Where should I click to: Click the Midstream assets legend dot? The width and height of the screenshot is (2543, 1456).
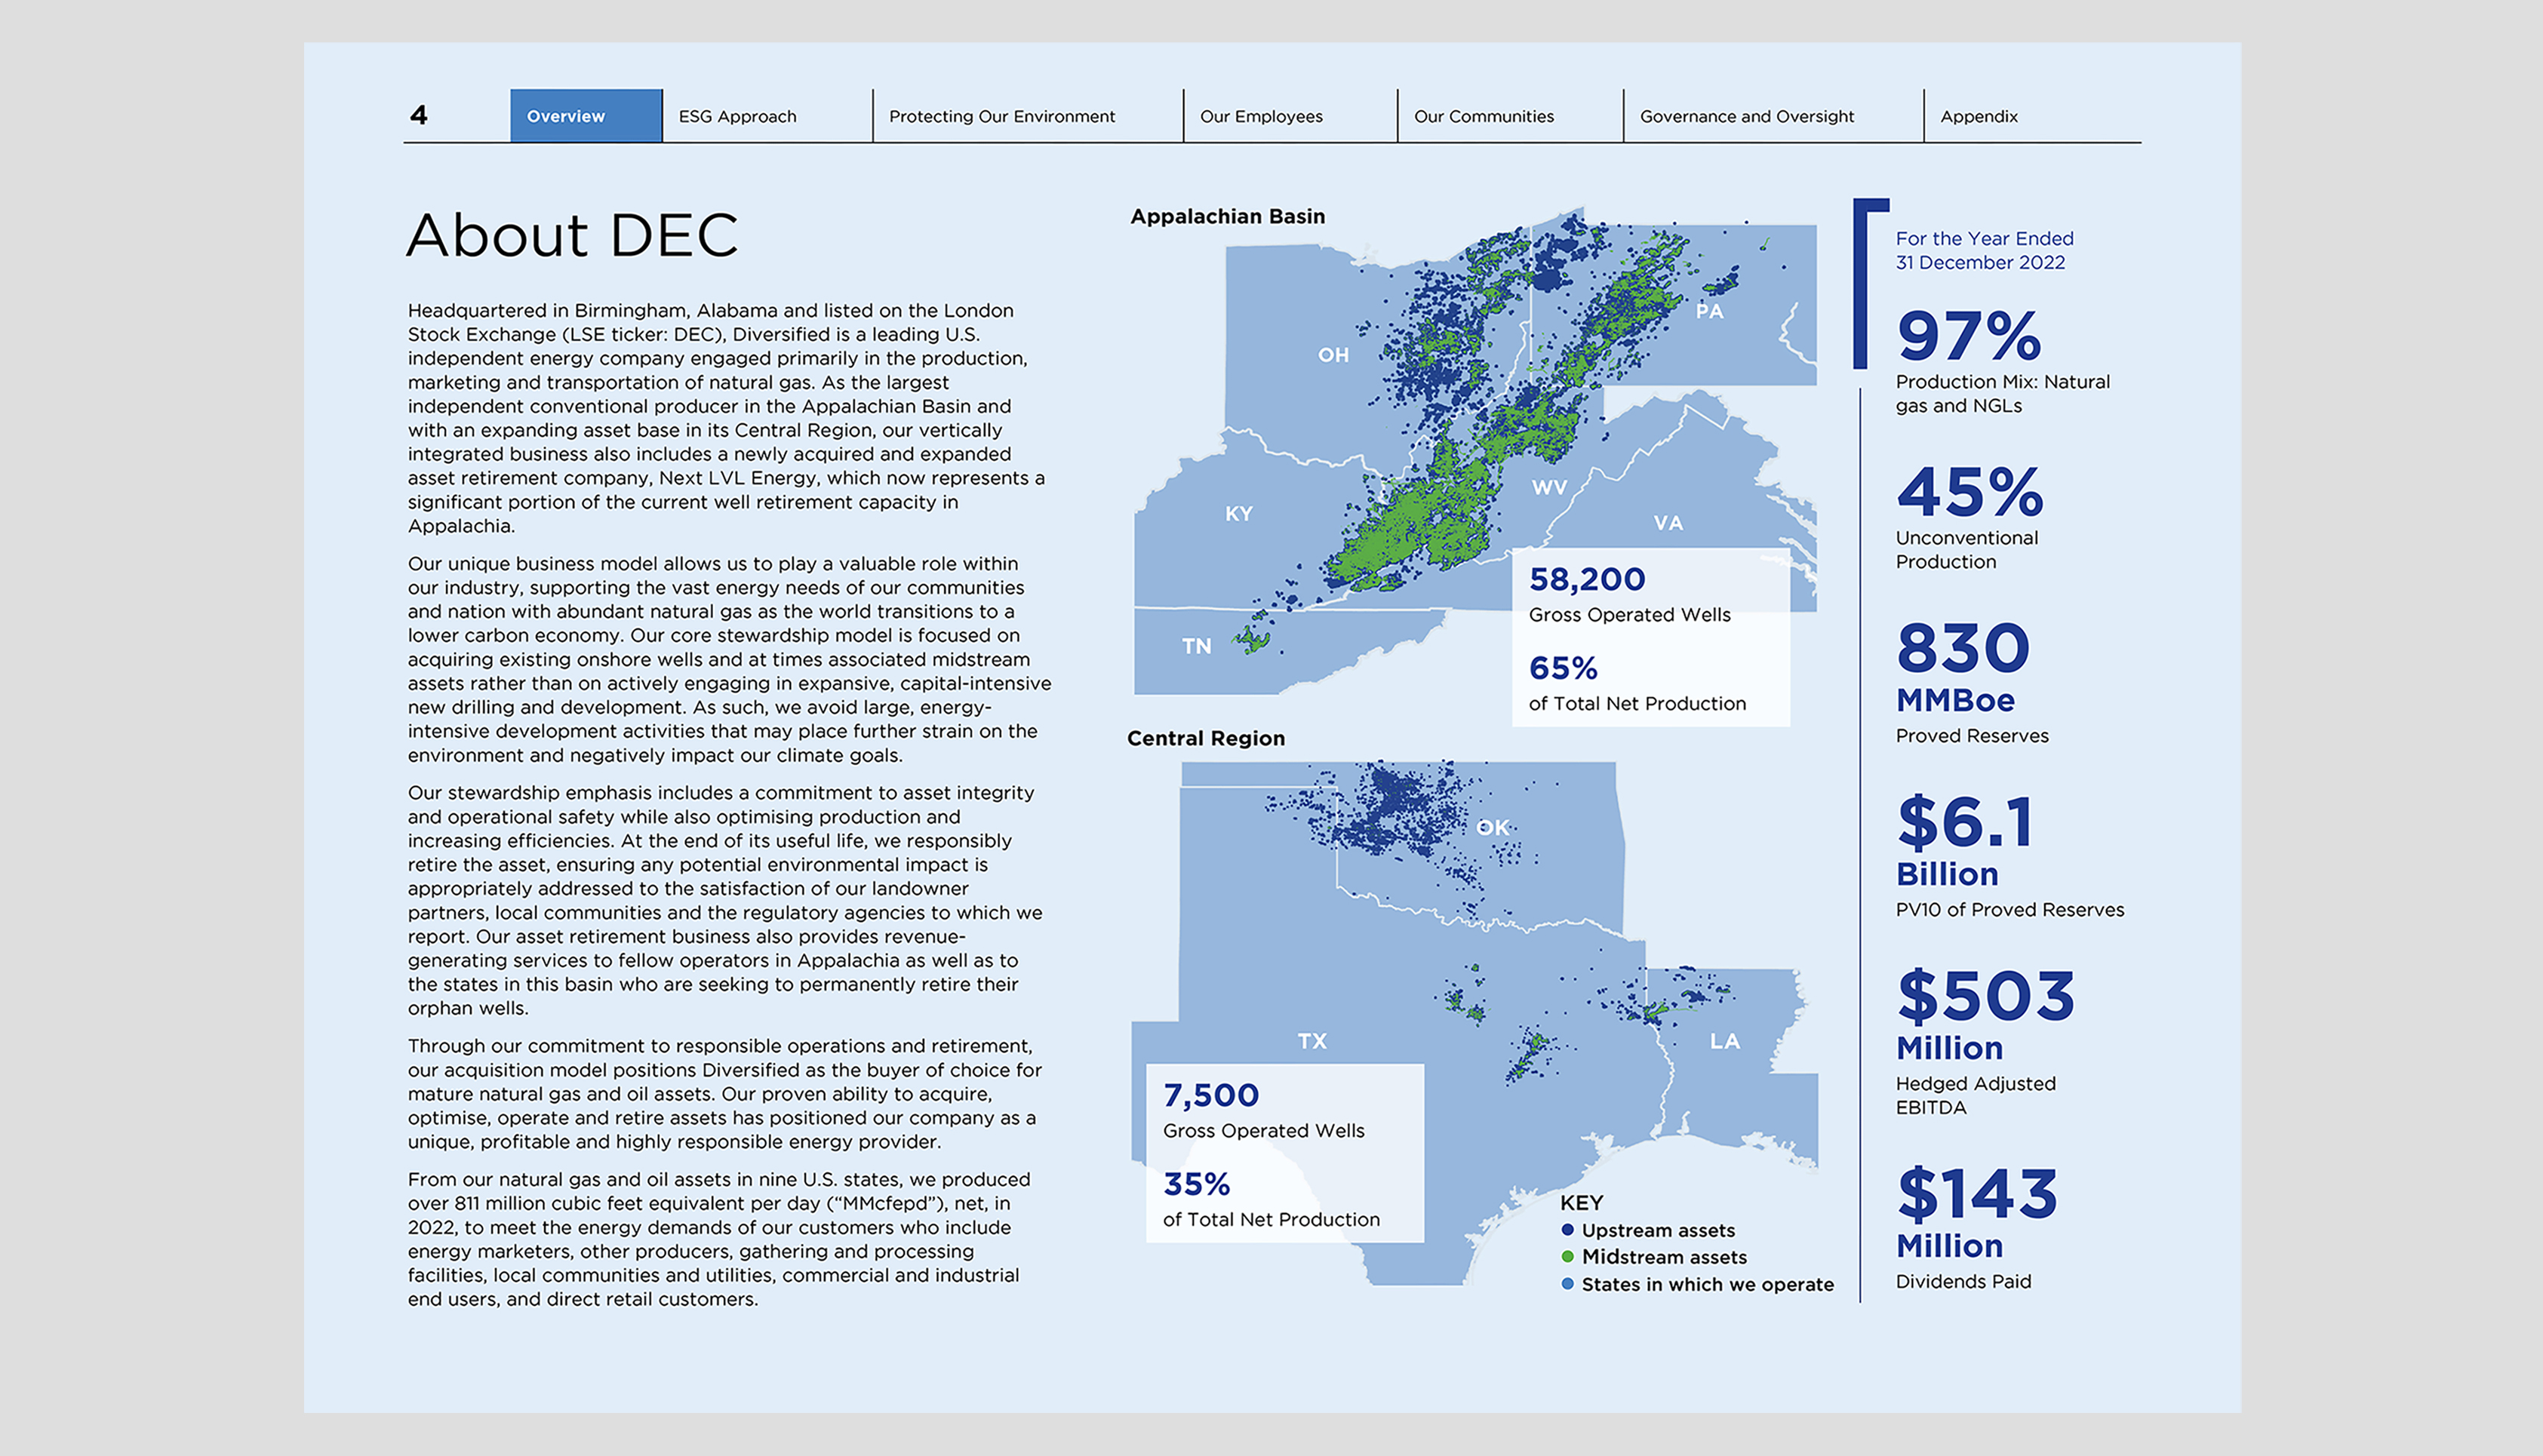coord(1567,1258)
